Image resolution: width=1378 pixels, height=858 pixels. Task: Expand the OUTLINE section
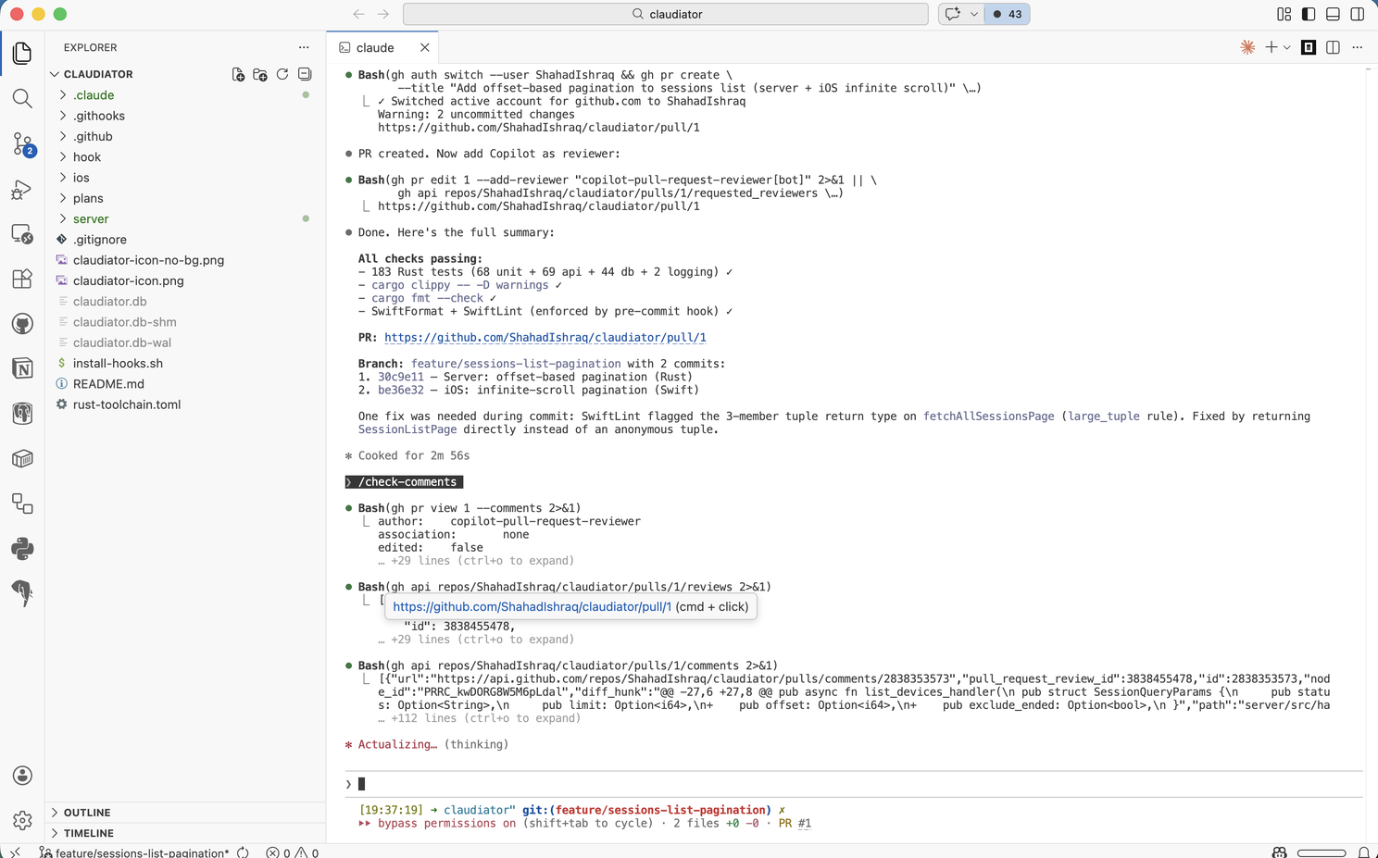[87, 813]
